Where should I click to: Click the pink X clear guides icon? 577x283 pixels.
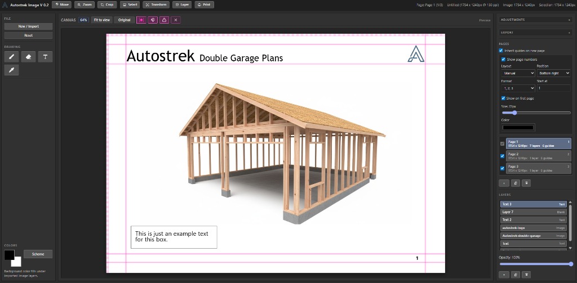[x=176, y=20]
